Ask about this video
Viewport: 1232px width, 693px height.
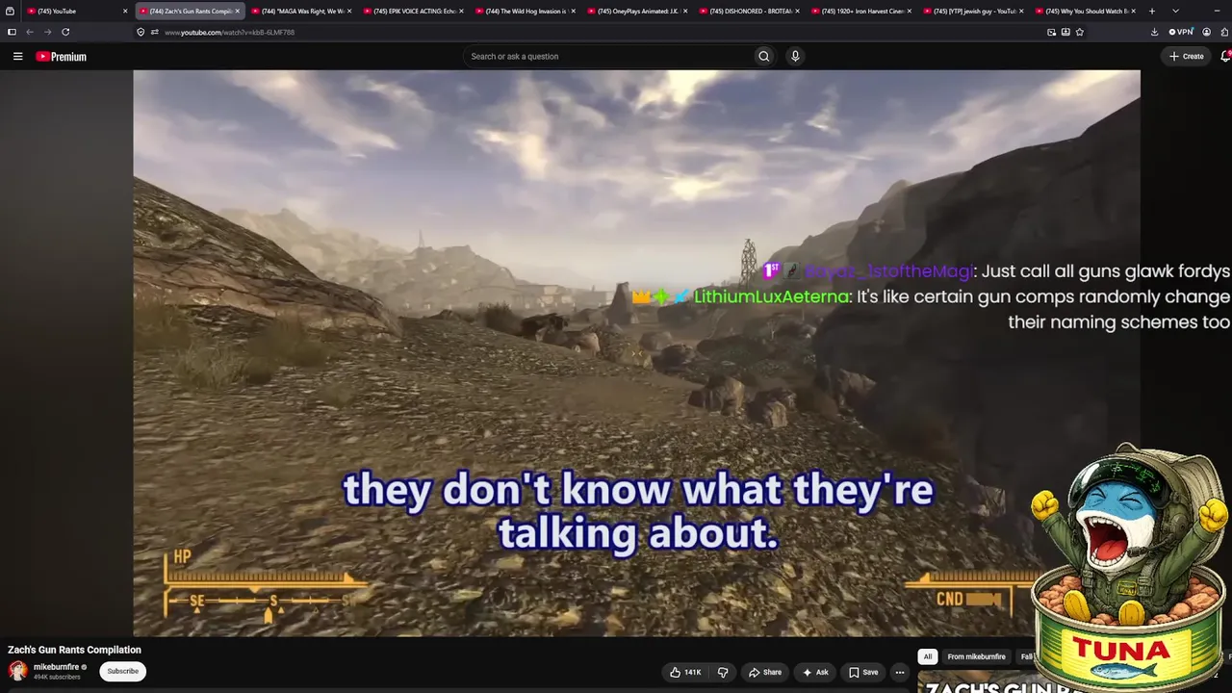coord(815,672)
